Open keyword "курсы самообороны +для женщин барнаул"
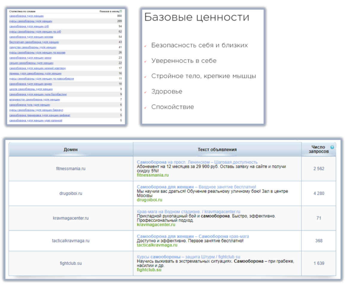The width and height of the screenshot is (359, 284). pyautogui.click(x=36, y=110)
